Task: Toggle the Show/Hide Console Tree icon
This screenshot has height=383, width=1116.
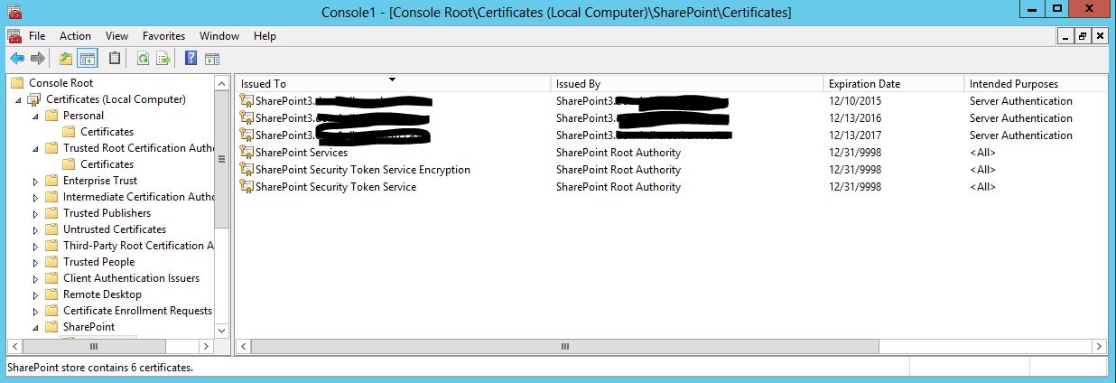Action: pyautogui.click(x=88, y=59)
